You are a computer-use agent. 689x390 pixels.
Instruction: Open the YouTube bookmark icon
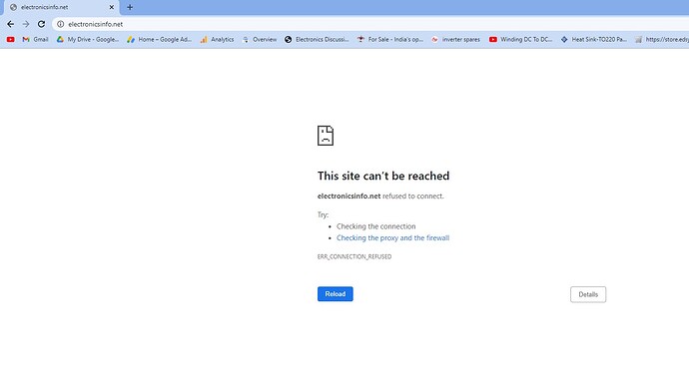(11, 40)
